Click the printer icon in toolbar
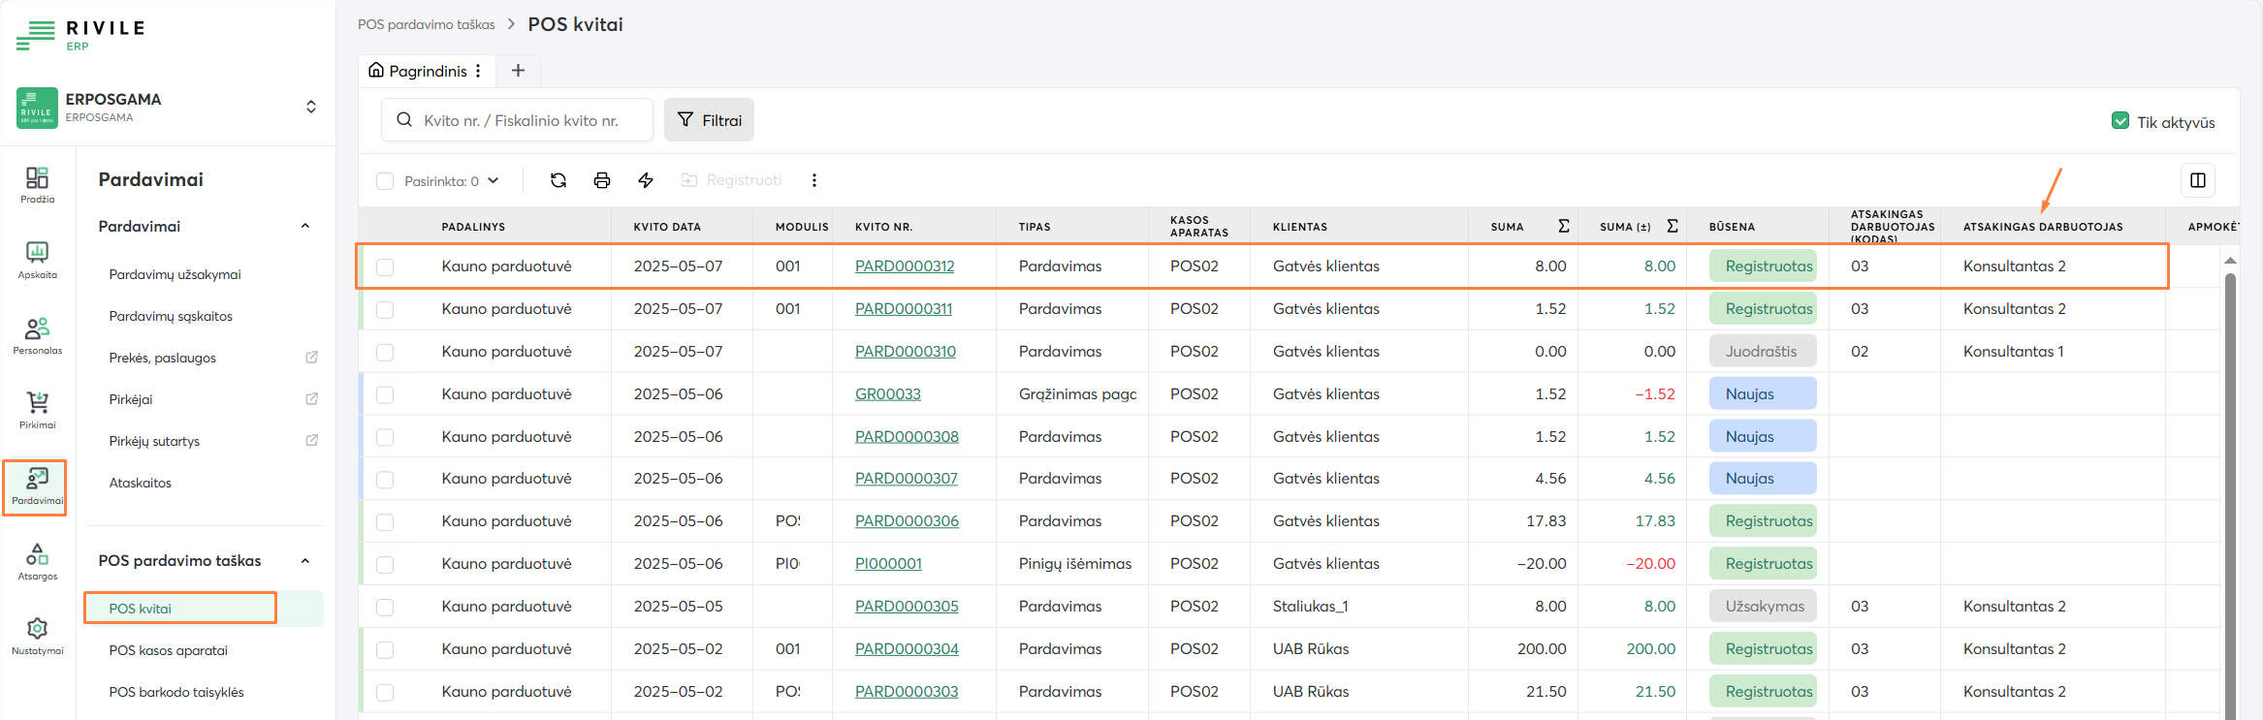 tap(601, 180)
